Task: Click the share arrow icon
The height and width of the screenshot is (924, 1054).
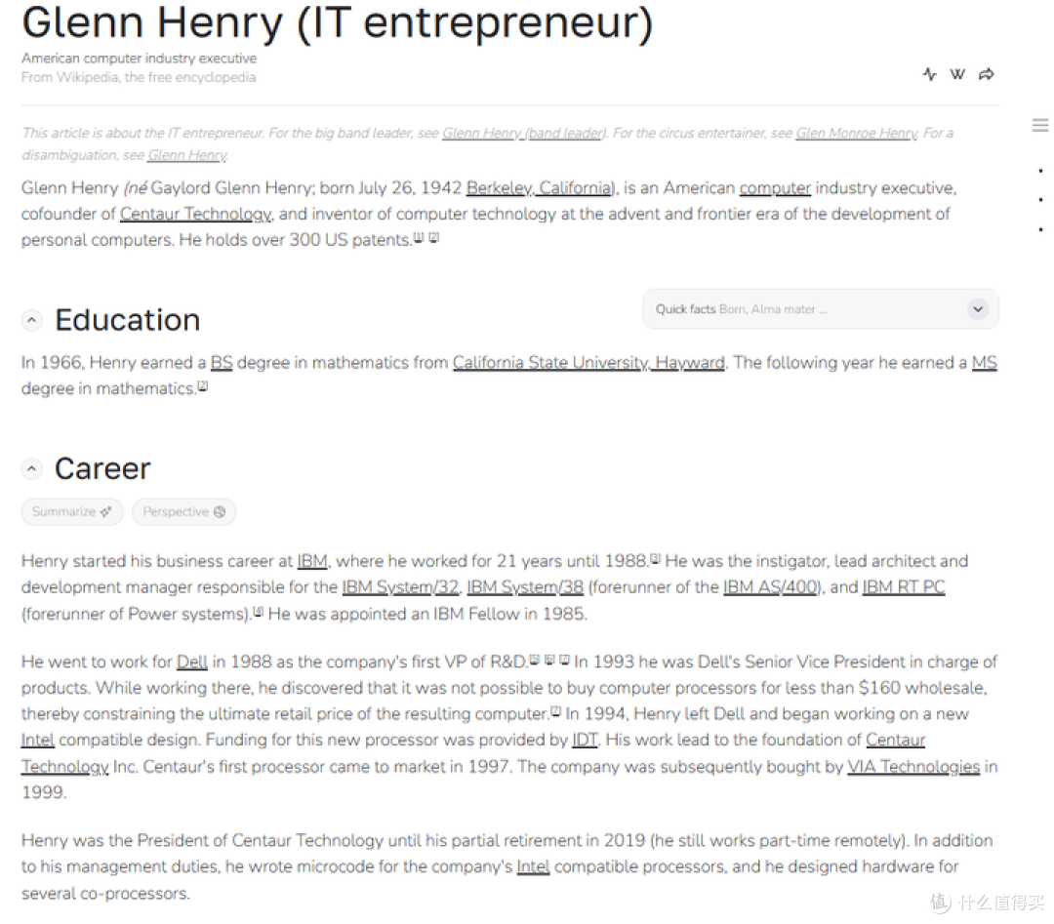Action: point(986,74)
